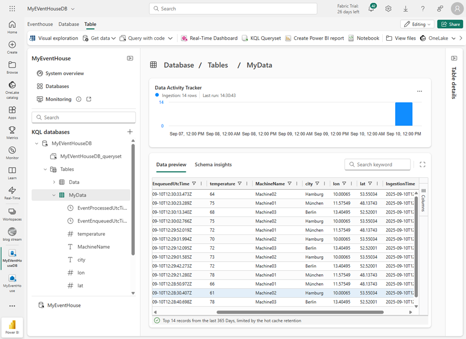Expand data preview to full screen
This screenshot has width=466, height=339.
pos(422,165)
